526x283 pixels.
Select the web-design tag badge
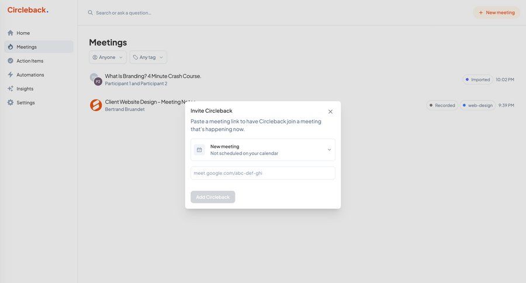(x=477, y=105)
